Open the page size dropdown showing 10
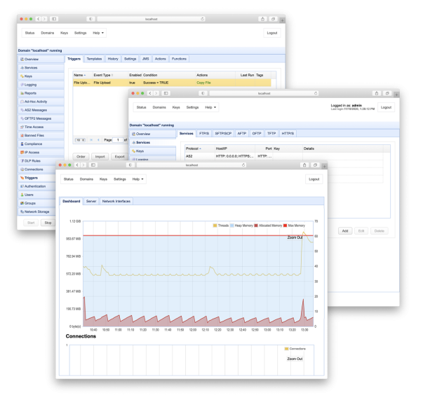The height and width of the screenshot is (395, 423). click(79, 140)
